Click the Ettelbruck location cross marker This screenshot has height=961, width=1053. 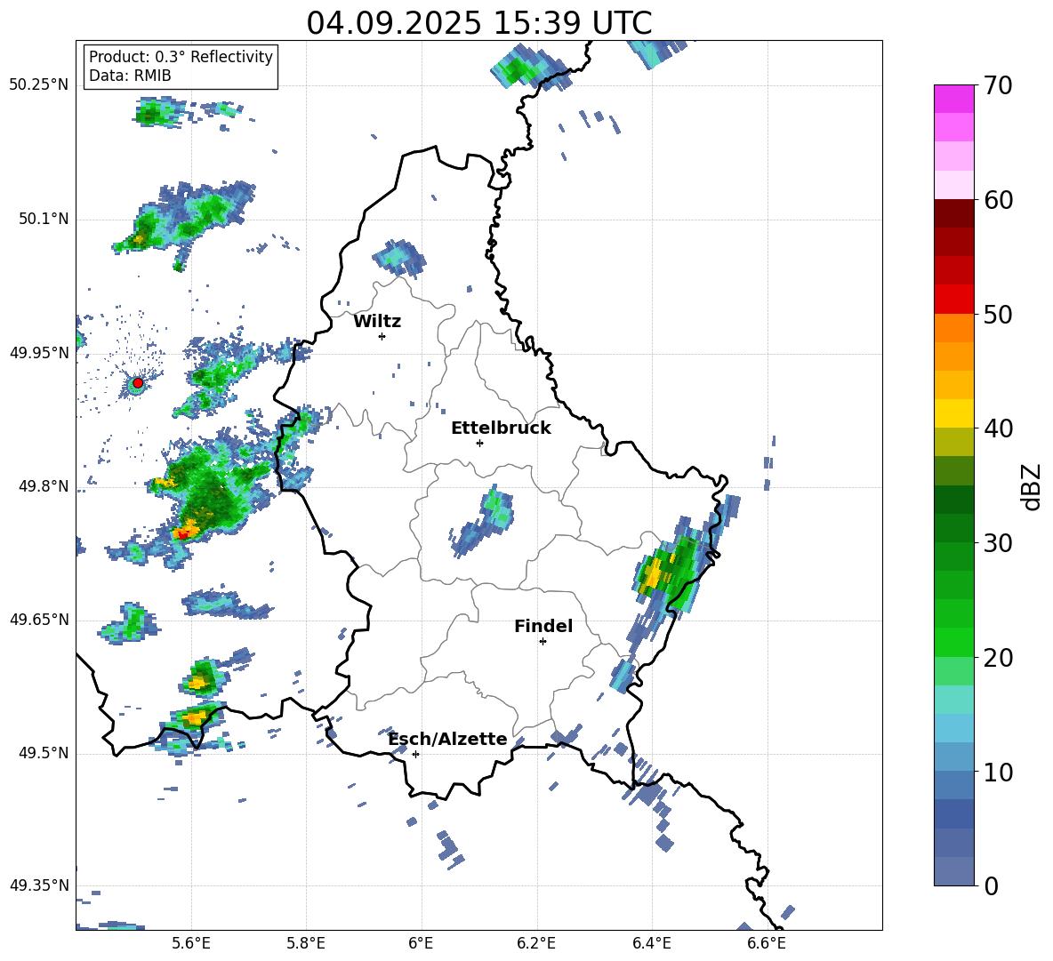[x=479, y=443]
